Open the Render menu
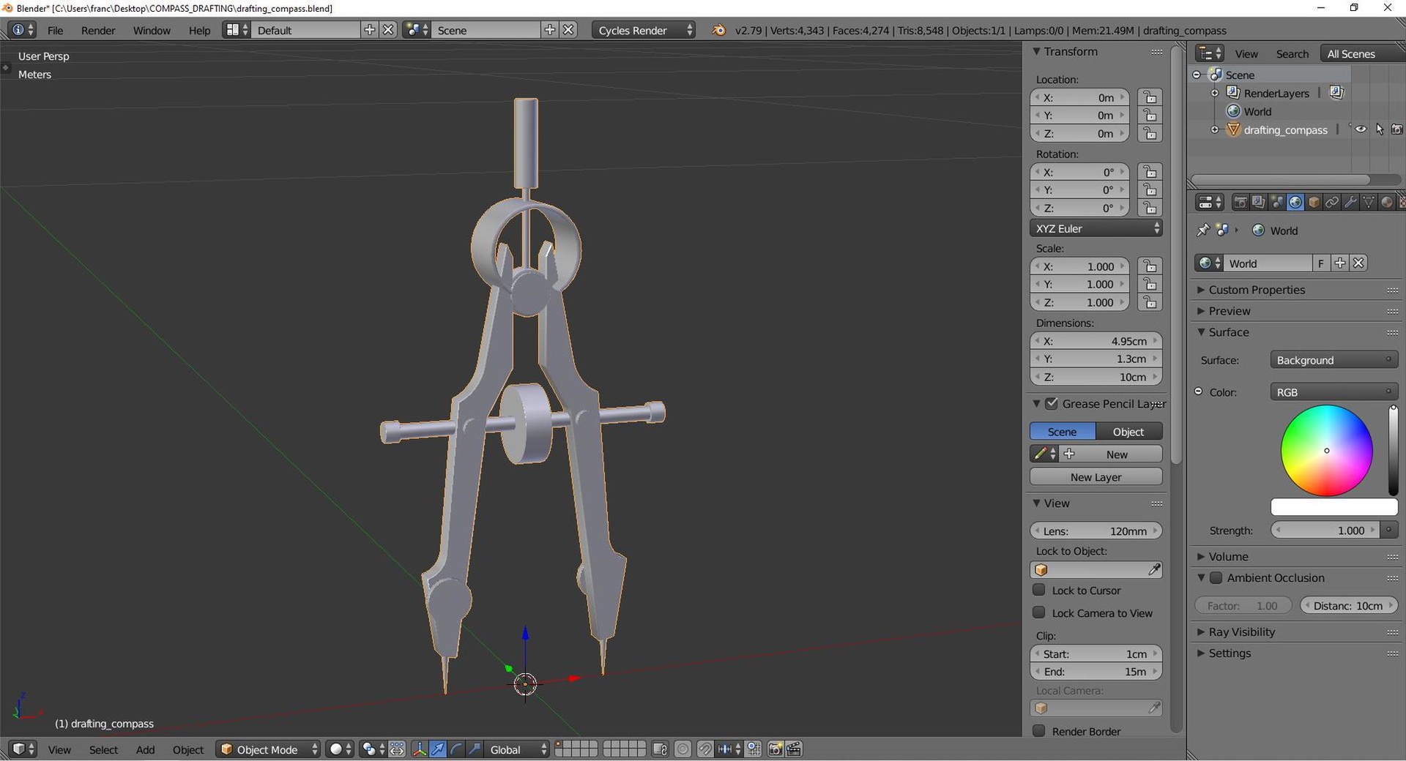Screen dimensions: 1406x761 (x=97, y=30)
